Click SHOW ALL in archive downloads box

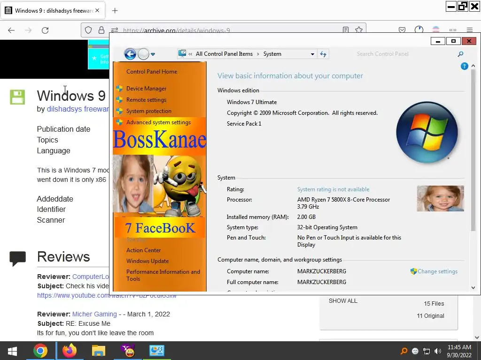click(x=343, y=301)
